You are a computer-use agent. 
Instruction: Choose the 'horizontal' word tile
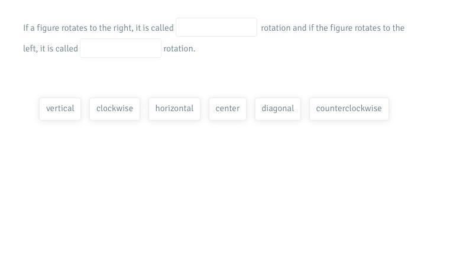point(174,109)
